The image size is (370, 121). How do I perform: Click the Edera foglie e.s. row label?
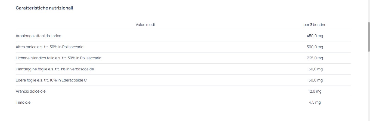51,80
